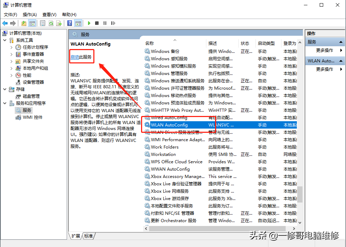Screen dimensions: 346x247
Task: Select the WMI 控件 tree node
Action: [x=33, y=117]
